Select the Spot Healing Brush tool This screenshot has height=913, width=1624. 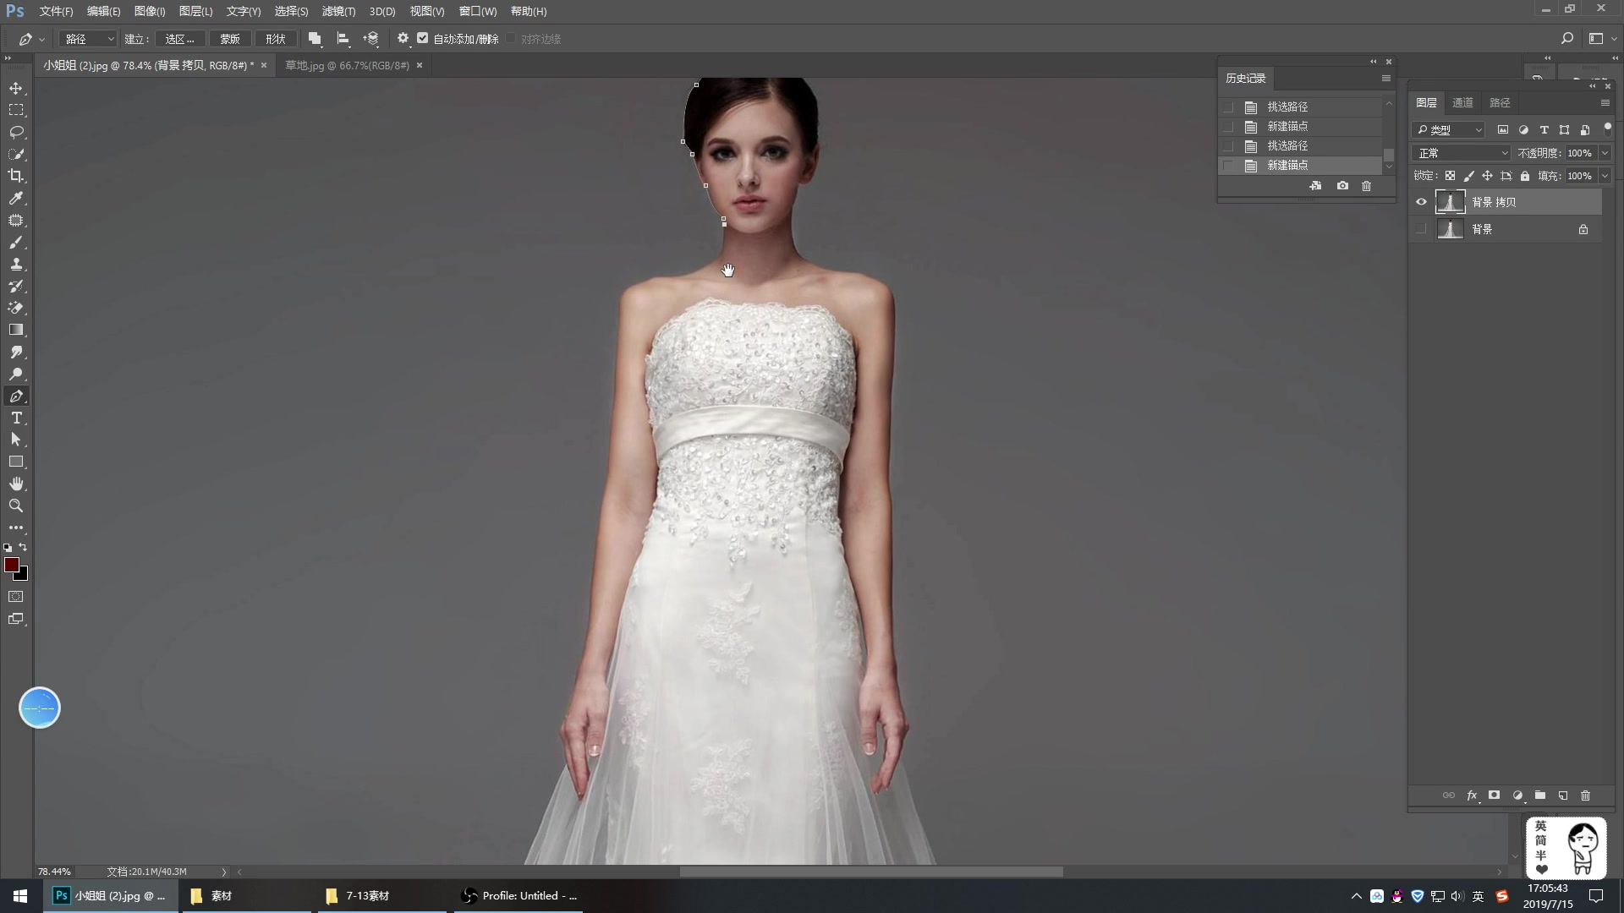[16, 221]
